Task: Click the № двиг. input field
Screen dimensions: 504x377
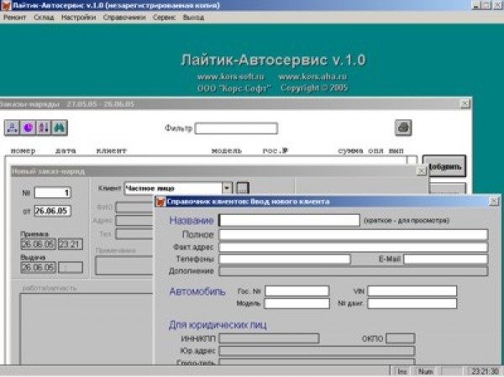Action: (412, 303)
